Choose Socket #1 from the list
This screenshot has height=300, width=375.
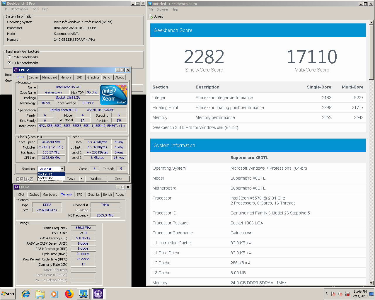[x=51, y=174]
